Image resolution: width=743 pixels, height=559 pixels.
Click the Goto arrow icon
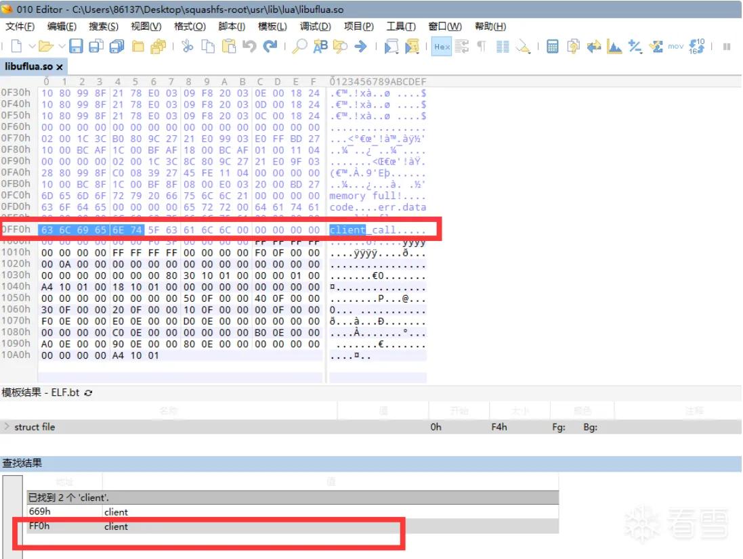[x=360, y=46]
